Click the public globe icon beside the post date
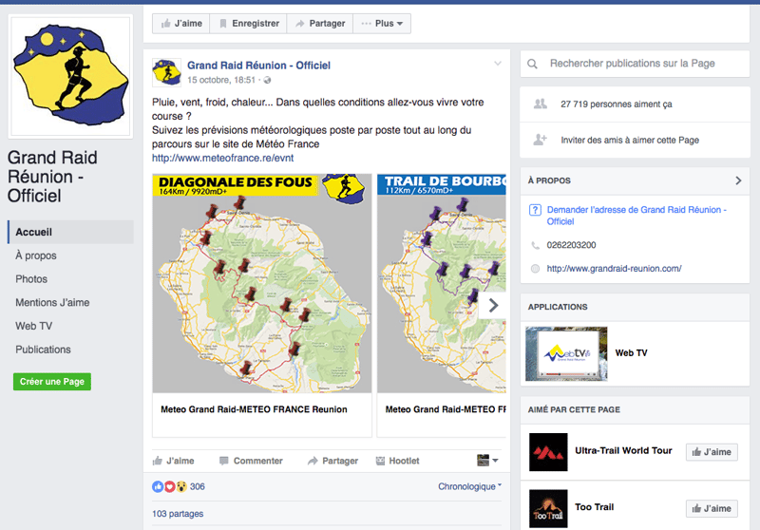Viewport: 760px width, 530px height. point(267,80)
